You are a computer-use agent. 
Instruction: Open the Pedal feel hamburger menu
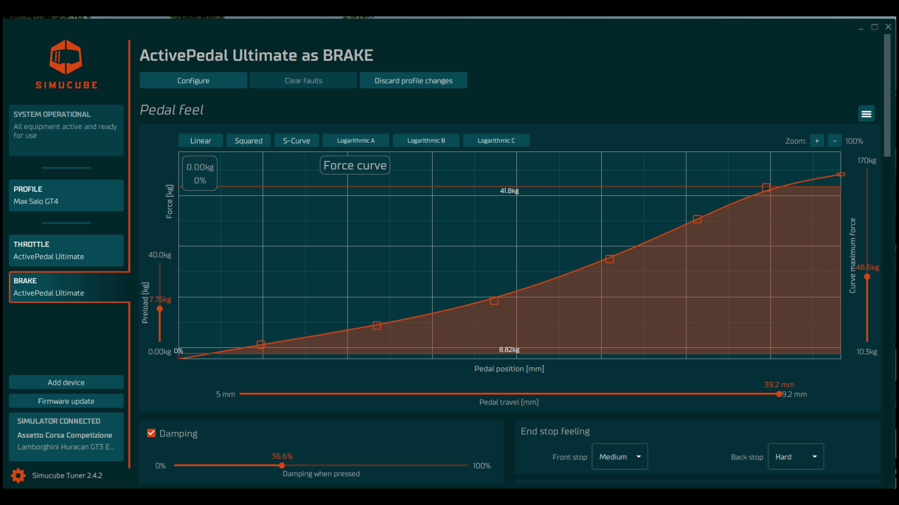(x=866, y=114)
